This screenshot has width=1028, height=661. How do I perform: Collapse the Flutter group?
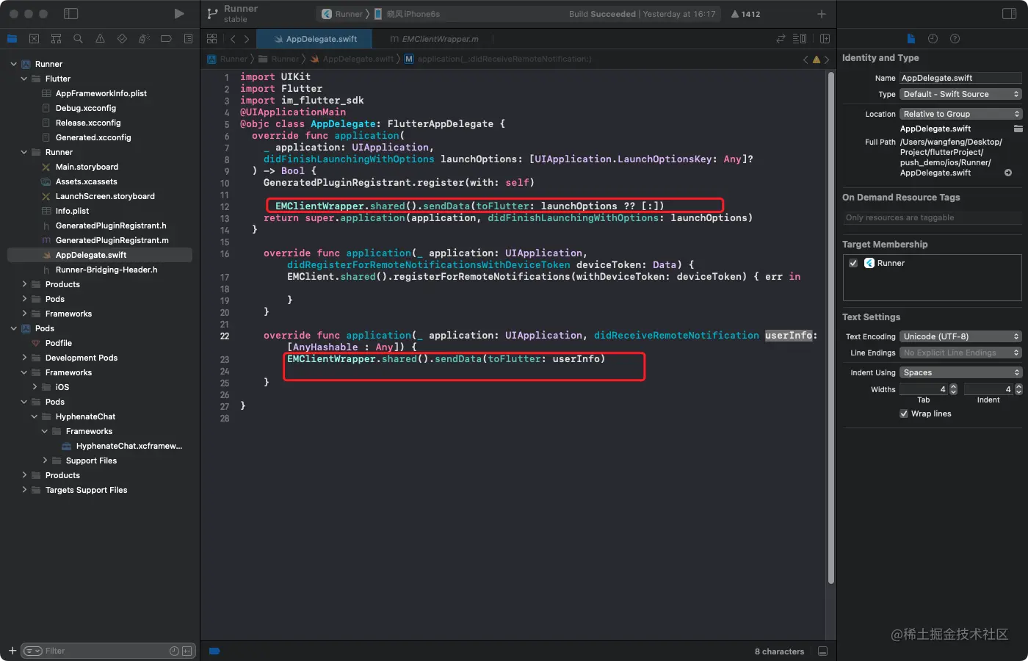tap(23, 79)
